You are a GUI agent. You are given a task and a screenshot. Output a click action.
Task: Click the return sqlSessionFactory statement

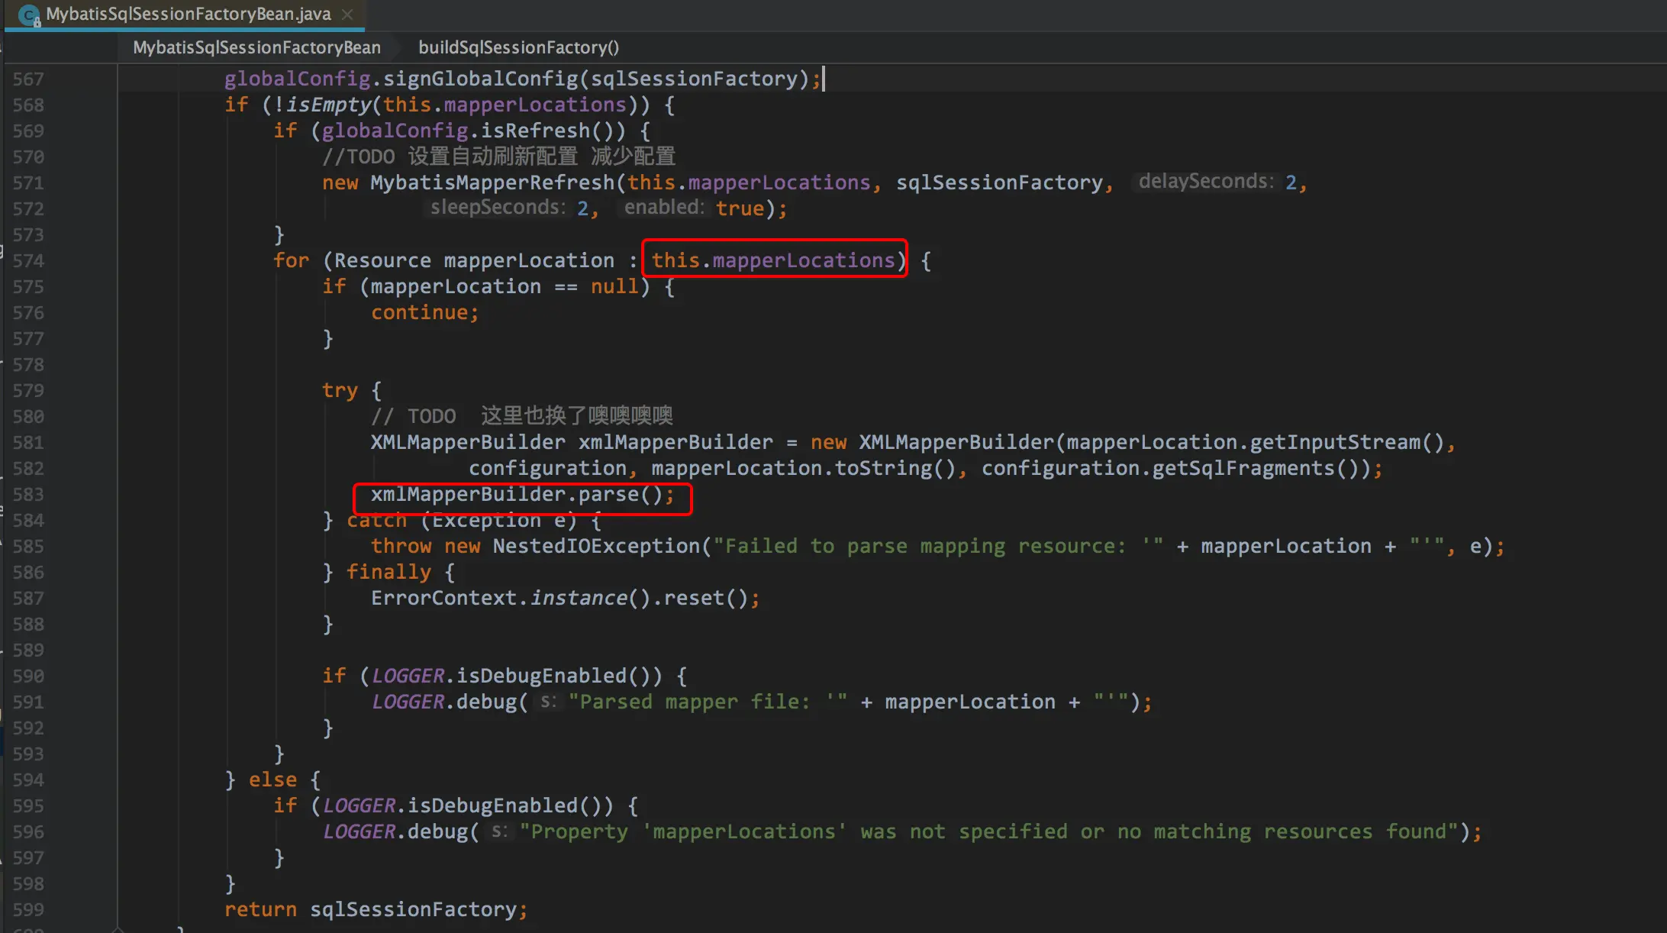click(x=374, y=909)
